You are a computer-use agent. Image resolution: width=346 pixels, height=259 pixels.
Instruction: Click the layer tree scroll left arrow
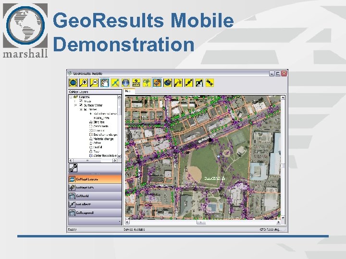click(71, 161)
